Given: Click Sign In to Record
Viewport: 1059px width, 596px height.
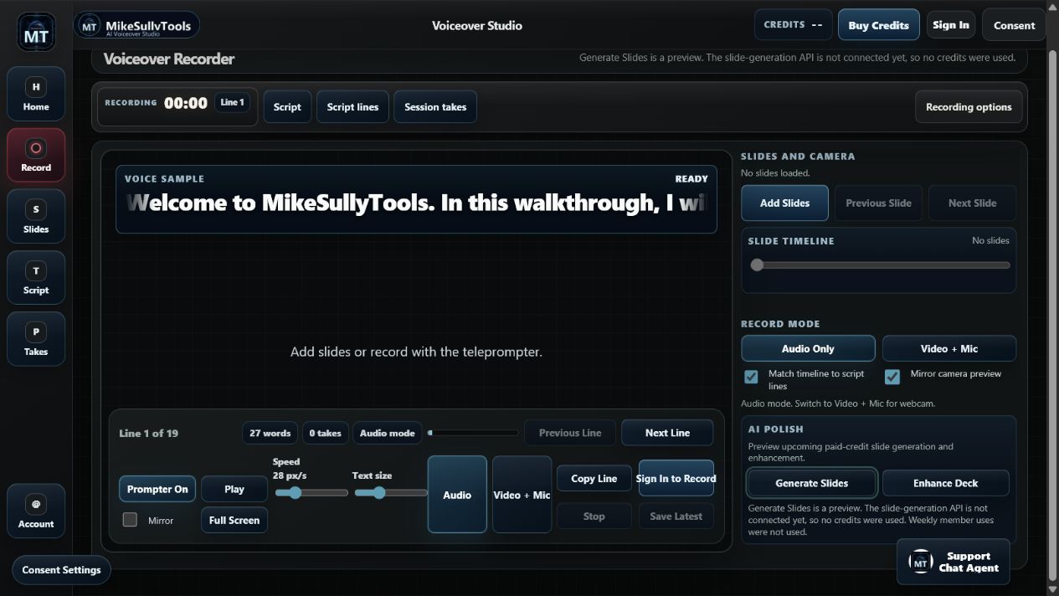Looking at the screenshot, I should pyautogui.click(x=676, y=479).
